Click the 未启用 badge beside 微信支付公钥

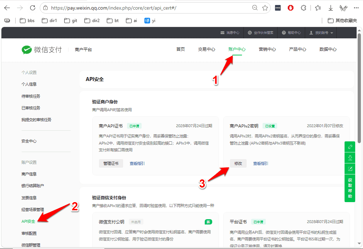tap(136, 222)
